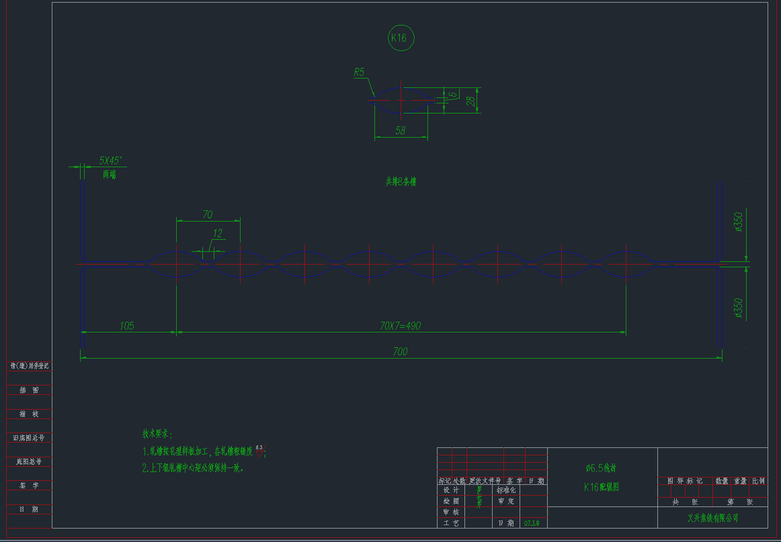Viewport: 781px width, 542px height.
Task: Select technical requirement line 2 text
Action: [193, 468]
